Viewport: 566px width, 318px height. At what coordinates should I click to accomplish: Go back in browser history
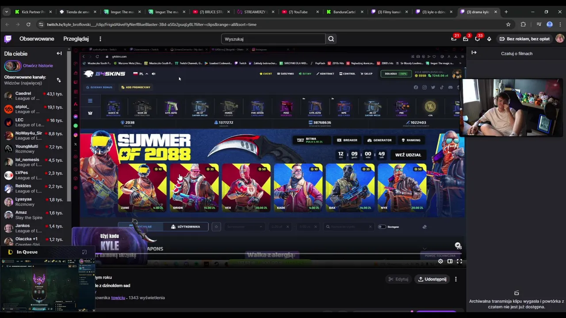(7, 24)
